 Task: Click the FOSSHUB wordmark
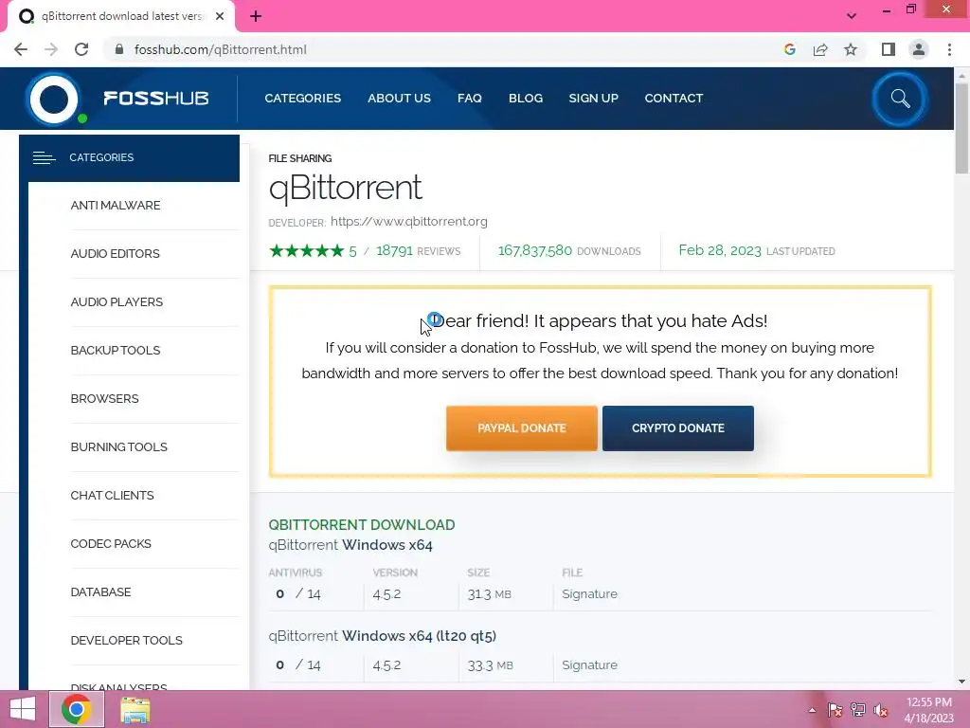pyautogui.click(x=156, y=99)
